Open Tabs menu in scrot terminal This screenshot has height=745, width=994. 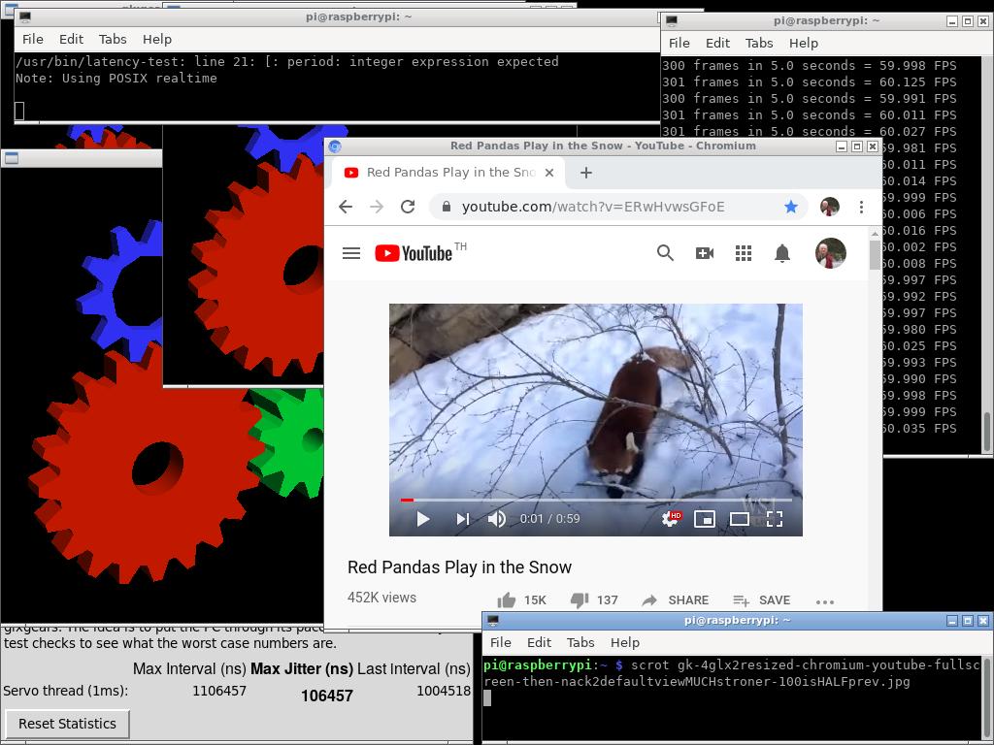(x=580, y=642)
